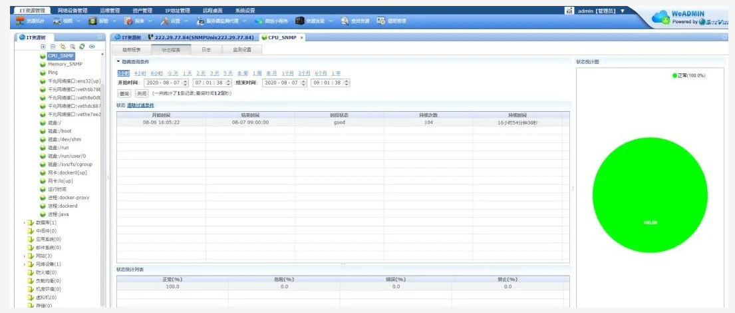Expand the 网络设备(1) tree node

click(25, 264)
